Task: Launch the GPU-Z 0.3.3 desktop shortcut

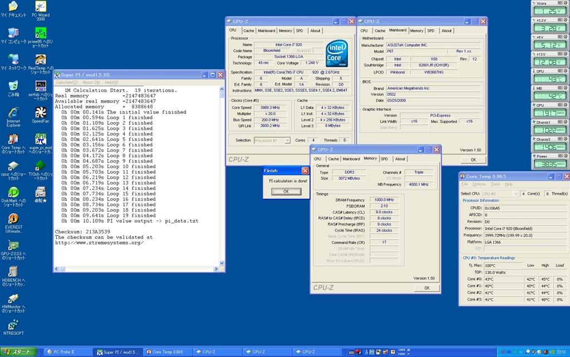Action: [13, 246]
